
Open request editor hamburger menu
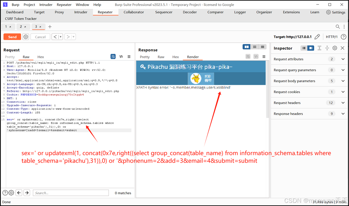pos(129,57)
